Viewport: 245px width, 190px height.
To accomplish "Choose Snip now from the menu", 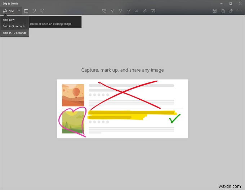I will tap(14, 20).
